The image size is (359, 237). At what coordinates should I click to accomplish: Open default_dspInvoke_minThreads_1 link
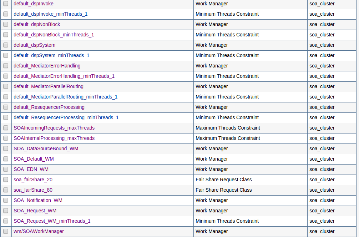(x=50, y=14)
